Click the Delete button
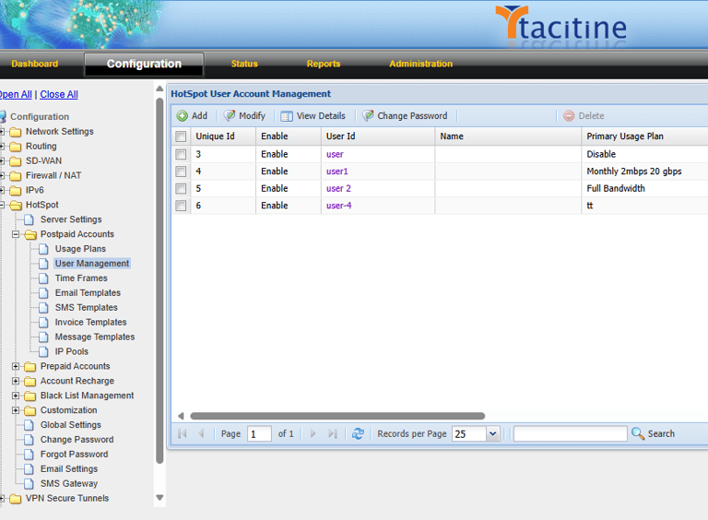This screenshot has width=708, height=520. click(584, 116)
